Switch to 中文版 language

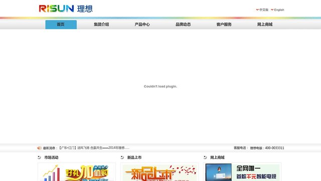264,10
